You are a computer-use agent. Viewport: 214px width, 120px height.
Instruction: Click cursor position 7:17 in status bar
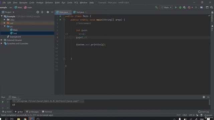(178, 115)
